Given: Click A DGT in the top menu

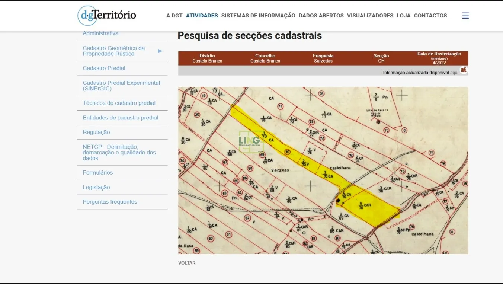Looking at the screenshot, I should pos(174,16).
